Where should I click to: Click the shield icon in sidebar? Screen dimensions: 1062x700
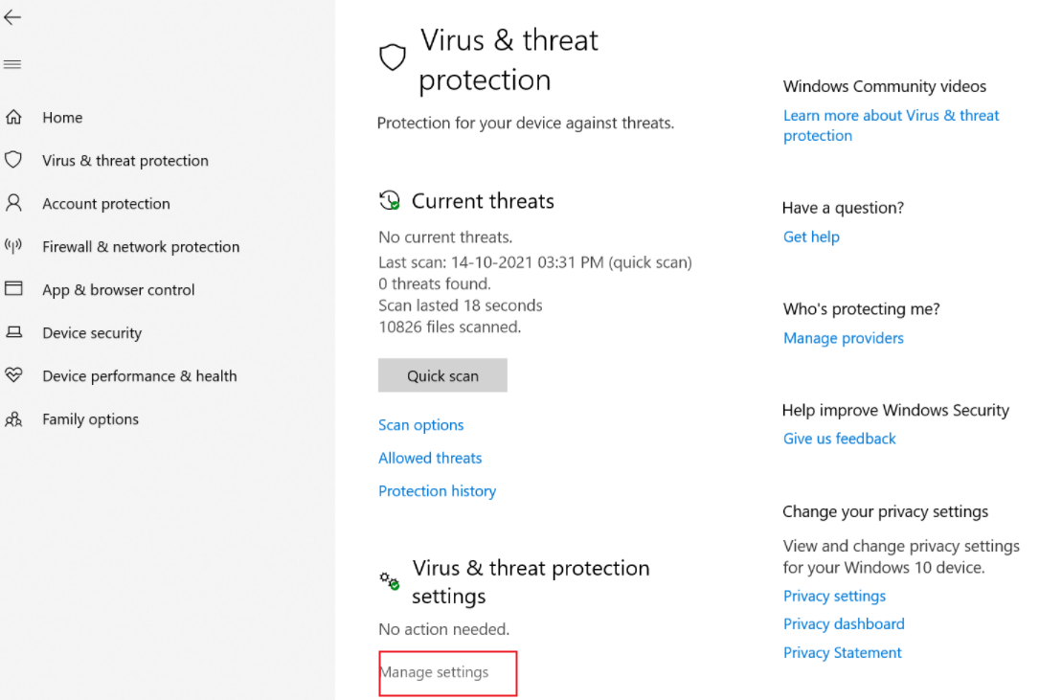click(x=13, y=160)
